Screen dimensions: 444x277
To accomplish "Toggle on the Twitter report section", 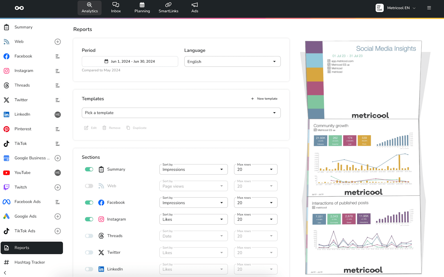I will [x=89, y=252].
